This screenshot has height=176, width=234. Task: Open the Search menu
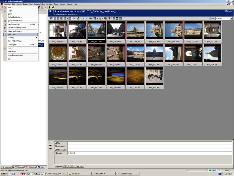19,4
